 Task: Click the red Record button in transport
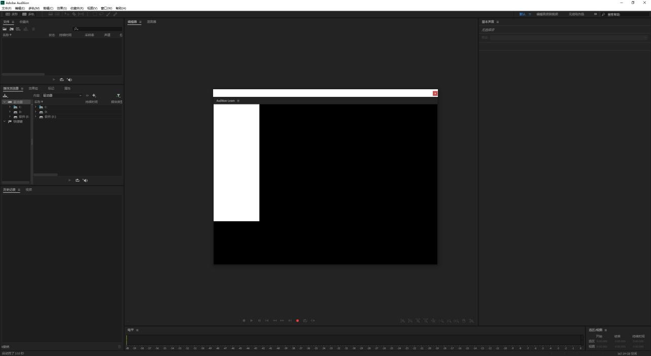(297, 321)
